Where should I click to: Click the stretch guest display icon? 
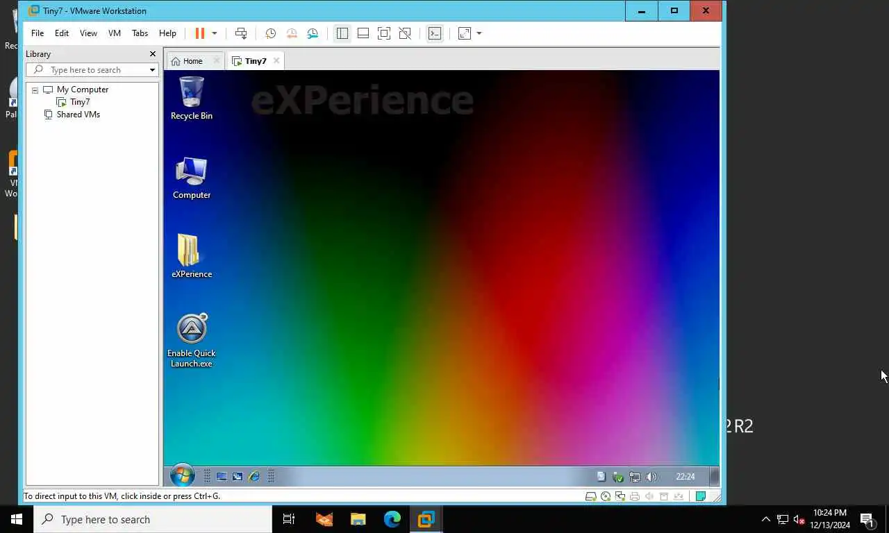pos(465,33)
